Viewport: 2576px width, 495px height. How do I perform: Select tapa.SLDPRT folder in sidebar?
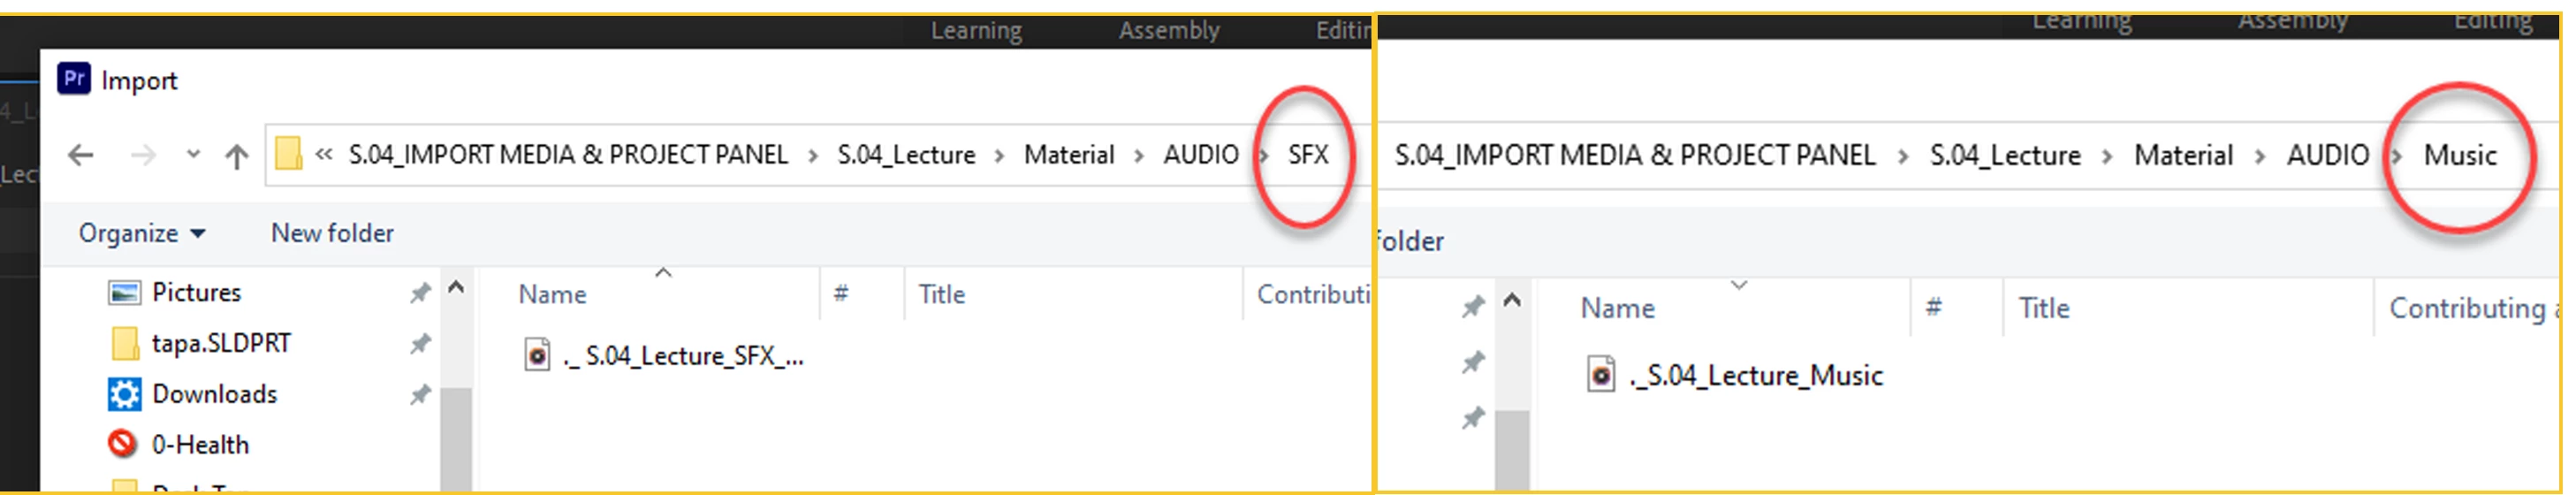point(221,343)
